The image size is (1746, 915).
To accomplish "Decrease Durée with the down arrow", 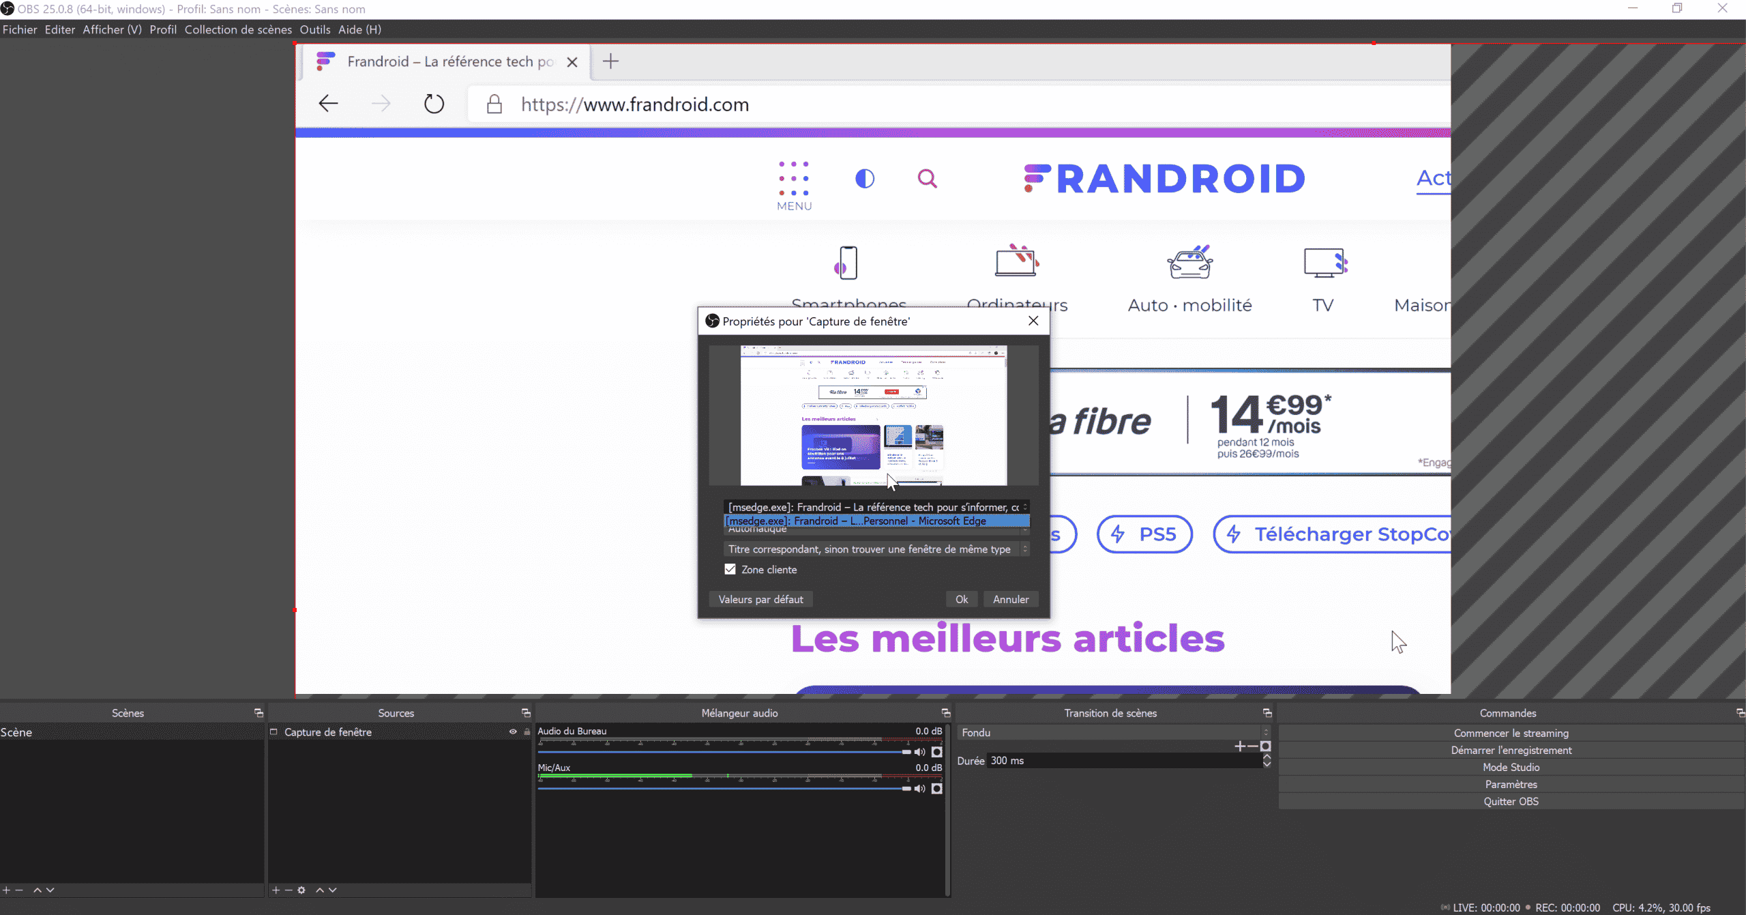I will (1267, 764).
